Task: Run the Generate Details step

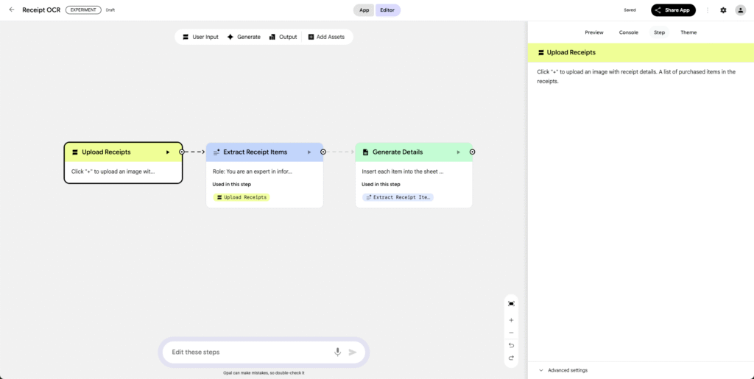Action: click(459, 152)
